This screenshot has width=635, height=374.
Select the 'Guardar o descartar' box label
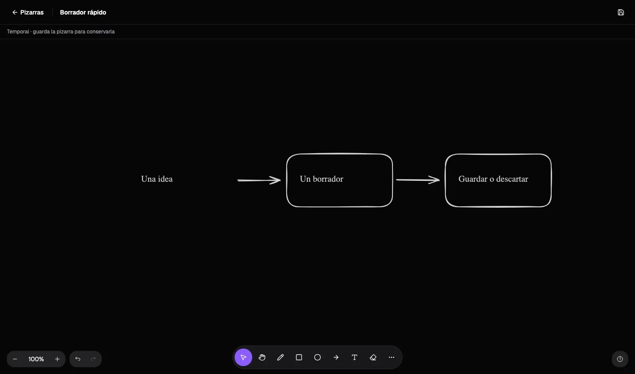pyautogui.click(x=493, y=179)
